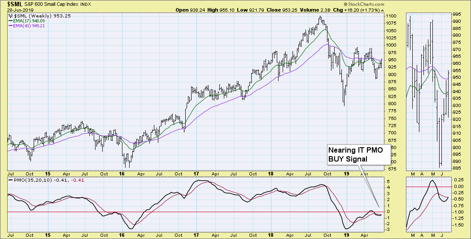Click the '$SML (Weekly) 953.25' legend entry
This screenshot has width=471, height=239.
click(x=42, y=16)
